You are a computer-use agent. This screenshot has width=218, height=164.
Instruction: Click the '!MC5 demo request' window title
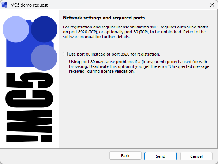[x=29, y=5]
